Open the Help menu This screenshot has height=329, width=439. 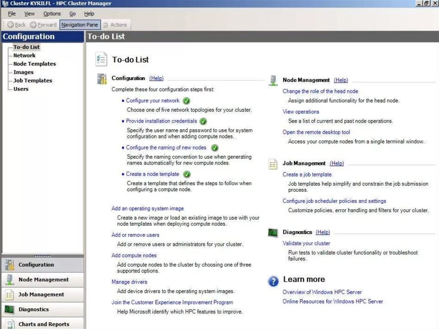(x=89, y=13)
